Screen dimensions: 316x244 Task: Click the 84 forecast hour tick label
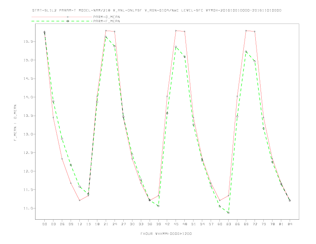tap(290, 224)
